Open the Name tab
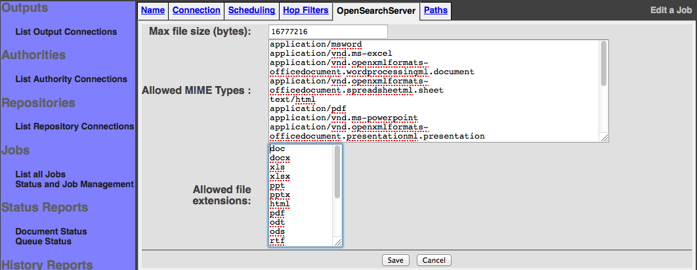The height and width of the screenshot is (270, 697). coord(152,11)
